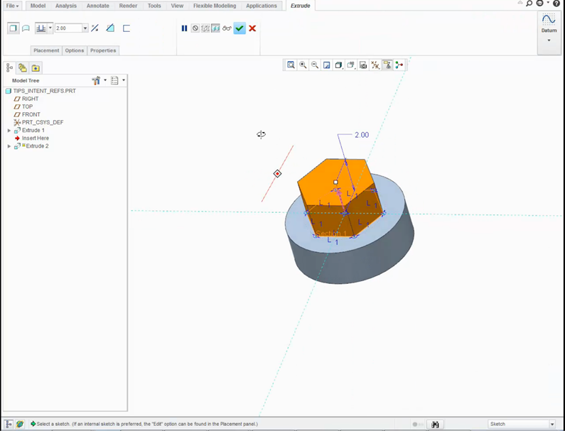Toggle the Remove Material option

coord(110,28)
